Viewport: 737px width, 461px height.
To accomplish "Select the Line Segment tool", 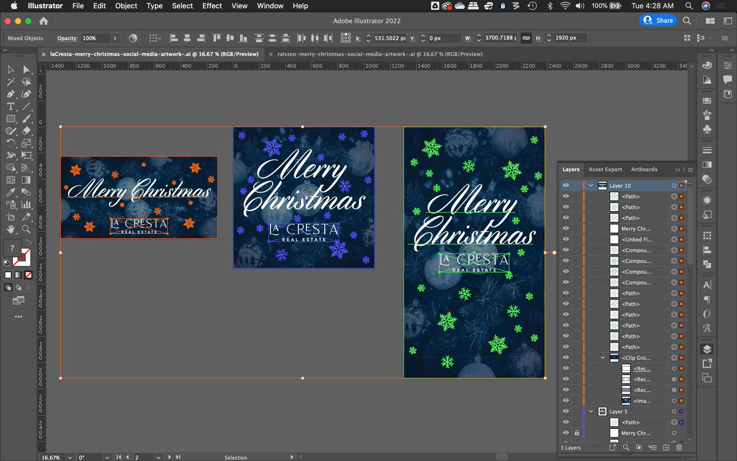I will tap(26, 106).
